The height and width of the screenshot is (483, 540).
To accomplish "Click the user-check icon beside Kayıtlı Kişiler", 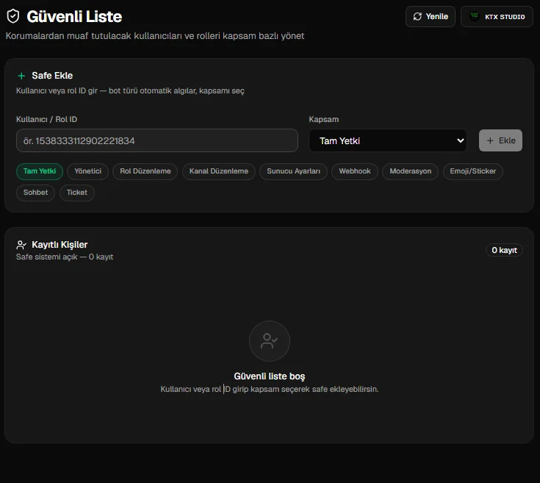I will coord(21,245).
